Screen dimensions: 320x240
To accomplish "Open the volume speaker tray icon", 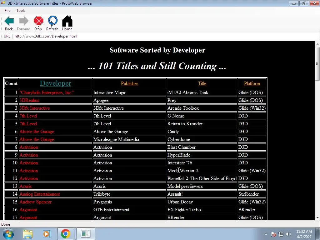I will 288,234.
